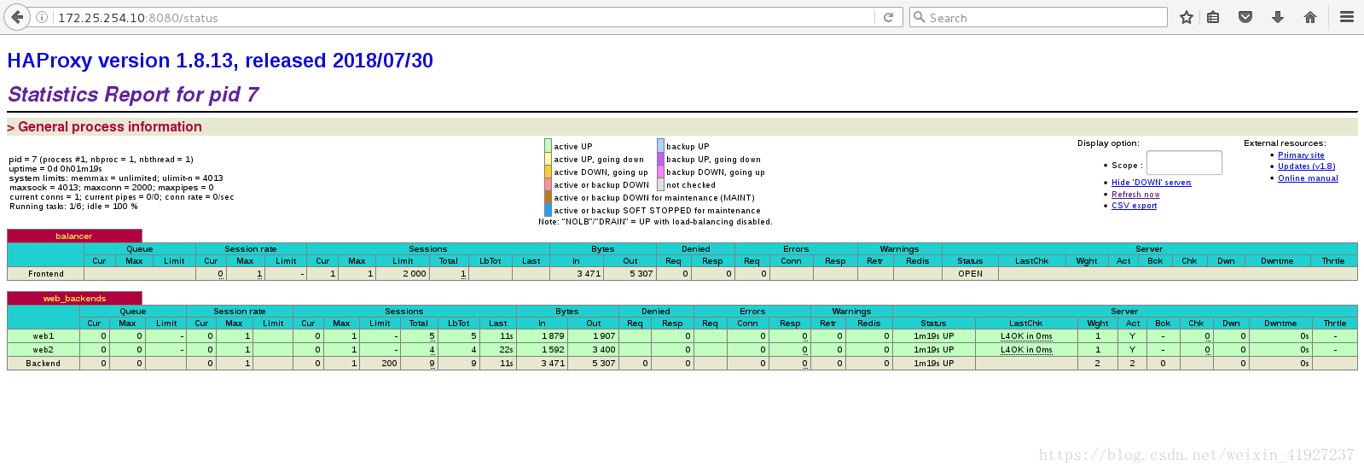Open the Online manual link
Screen dimensions: 1364x472
[x=1308, y=178]
